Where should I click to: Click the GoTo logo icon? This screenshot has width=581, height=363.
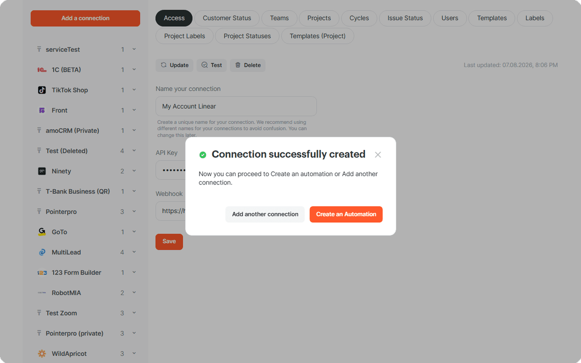[x=42, y=232]
